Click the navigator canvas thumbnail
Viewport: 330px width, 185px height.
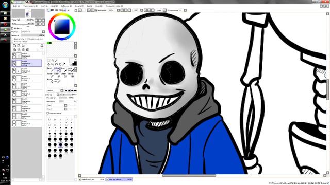(28, 14)
